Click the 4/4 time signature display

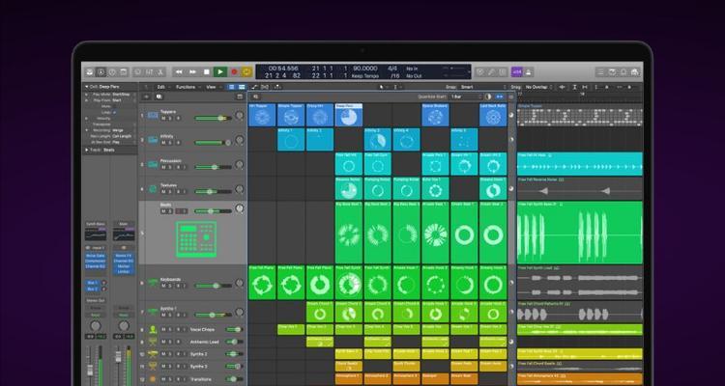392,69
